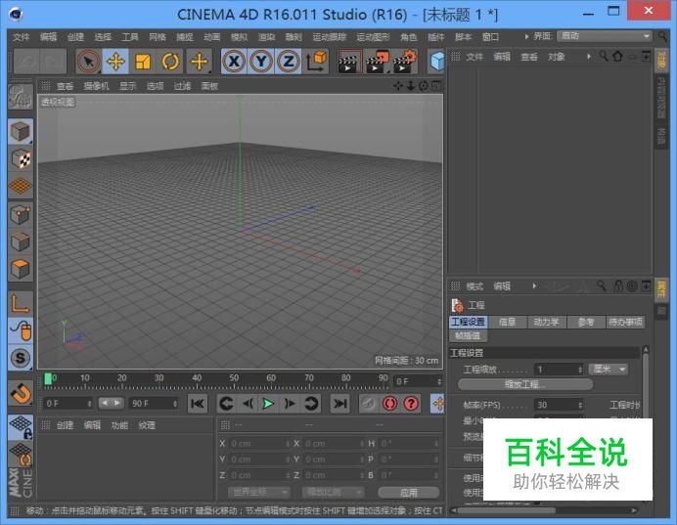The height and width of the screenshot is (525, 677).
Task: Step to next frame
Action: click(x=290, y=404)
